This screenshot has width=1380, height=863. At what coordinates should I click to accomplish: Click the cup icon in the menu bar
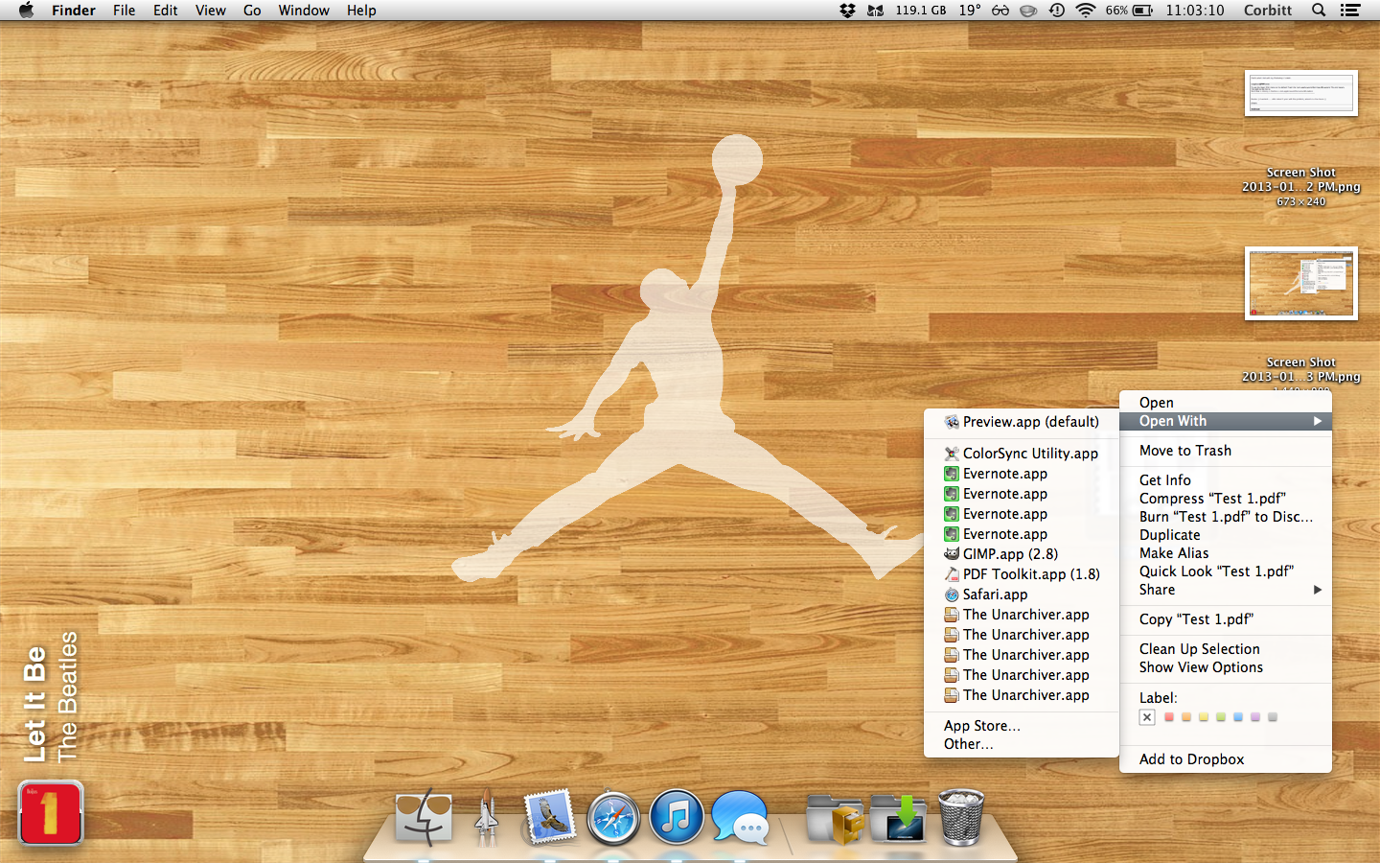[1028, 11]
